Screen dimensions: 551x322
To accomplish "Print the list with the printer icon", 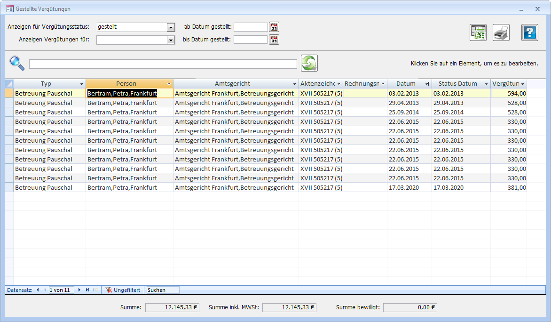I will click(501, 33).
